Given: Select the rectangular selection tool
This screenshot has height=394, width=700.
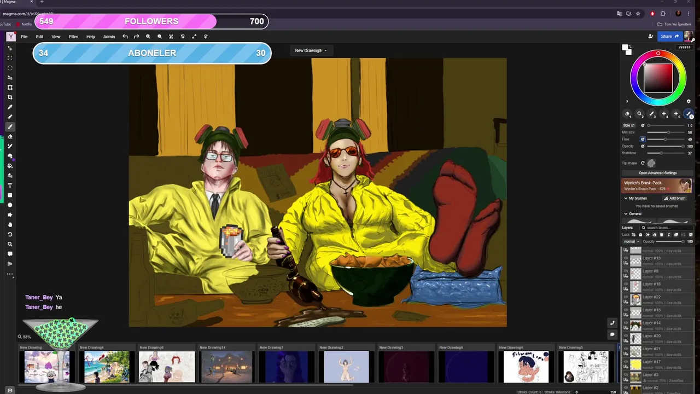Looking at the screenshot, I should (x=10, y=58).
